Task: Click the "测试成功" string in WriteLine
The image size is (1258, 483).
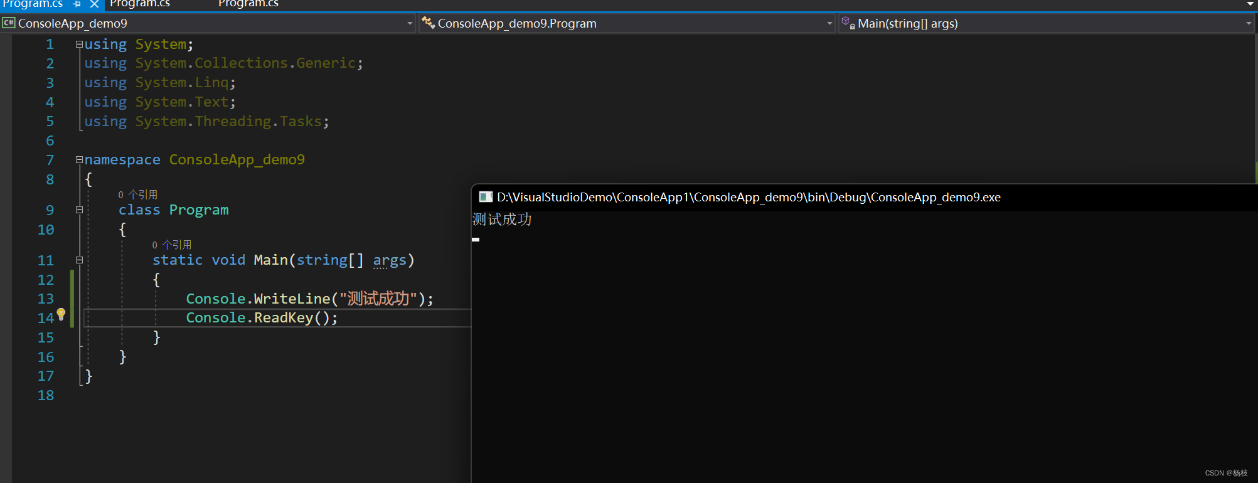Action: pos(378,299)
